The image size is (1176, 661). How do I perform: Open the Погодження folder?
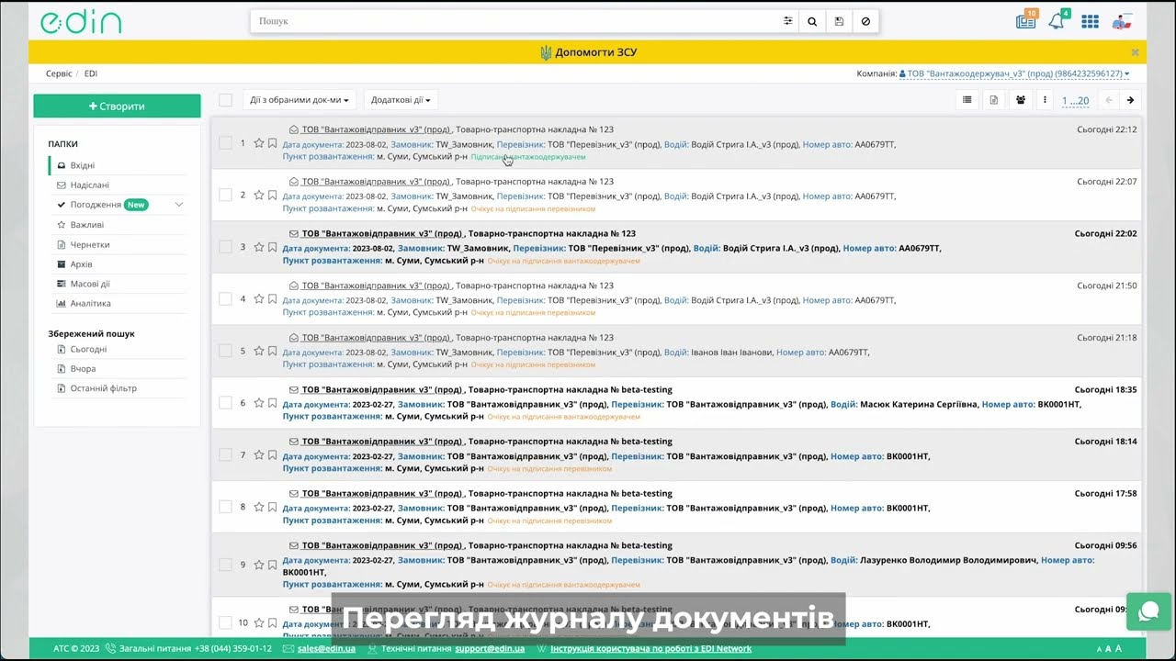click(96, 205)
